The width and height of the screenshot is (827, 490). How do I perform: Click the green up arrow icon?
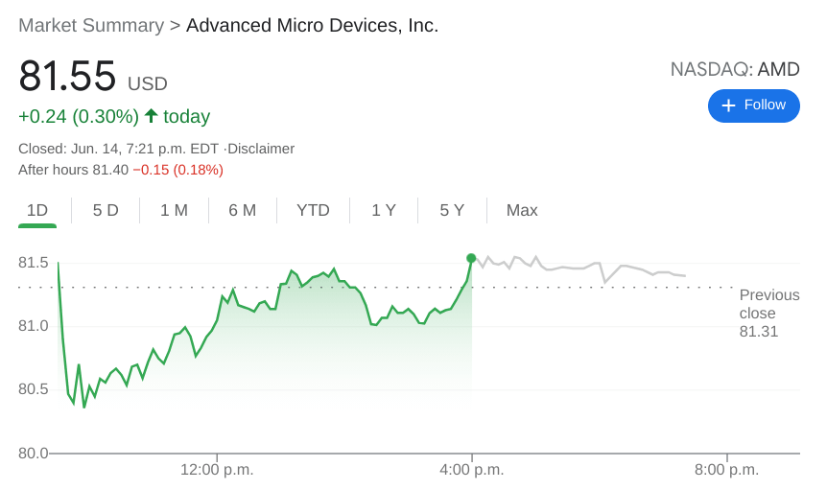coord(151,116)
